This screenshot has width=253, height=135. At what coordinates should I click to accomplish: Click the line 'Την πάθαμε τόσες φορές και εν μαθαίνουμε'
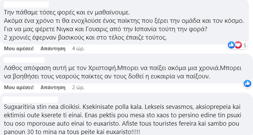(x=67, y=12)
